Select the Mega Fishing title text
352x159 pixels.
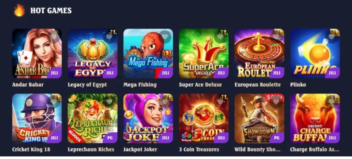[140, 84]
